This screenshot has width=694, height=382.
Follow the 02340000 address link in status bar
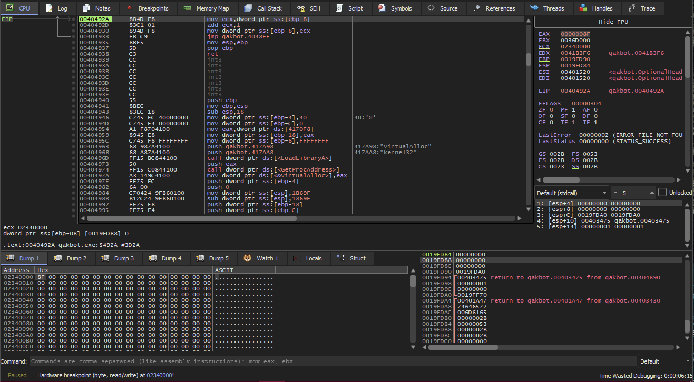point(159,375)
